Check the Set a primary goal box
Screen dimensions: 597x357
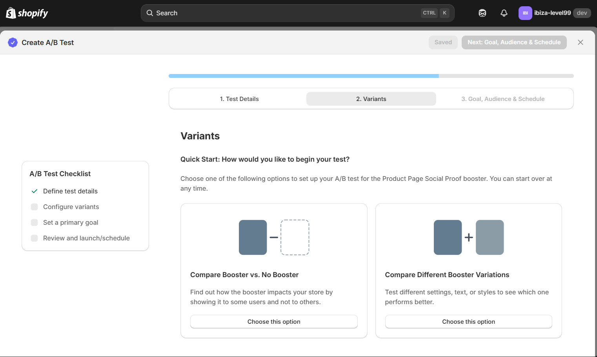[35, 222]
